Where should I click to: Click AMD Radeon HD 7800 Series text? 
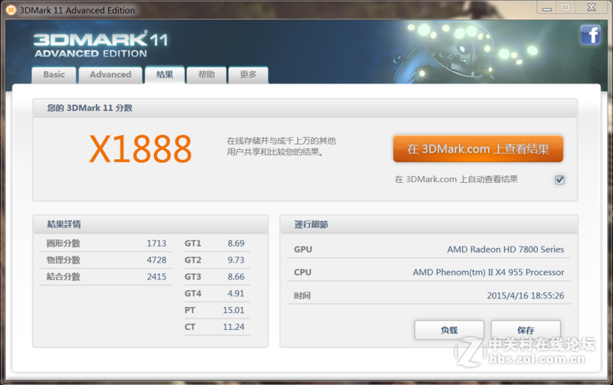pos(506,250)
